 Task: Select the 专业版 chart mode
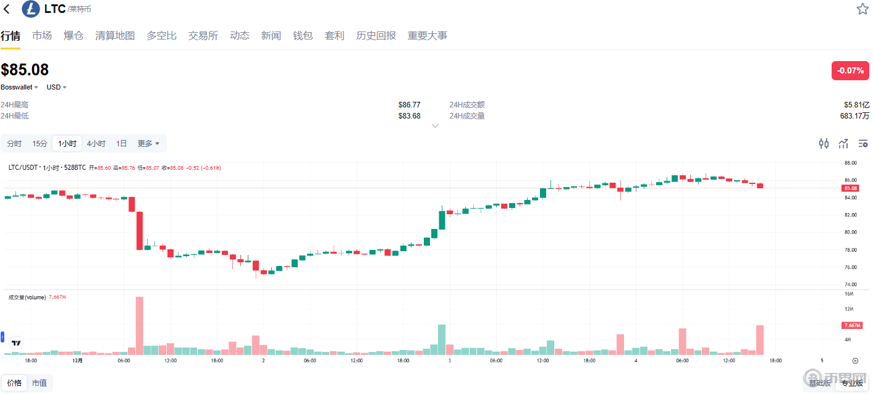(852, 383)
